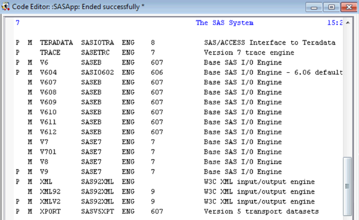Select the XPORT engine name

tap(50, 212)
